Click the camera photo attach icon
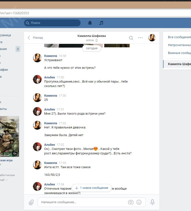 pyautogui.click(x=131, y=202)
